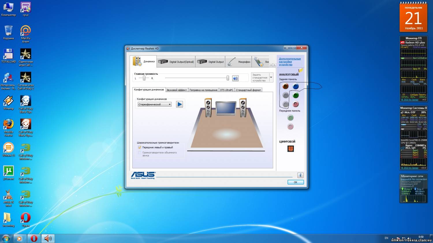Select the Звуковой эффект sub-tab

[x=177, y=90]
